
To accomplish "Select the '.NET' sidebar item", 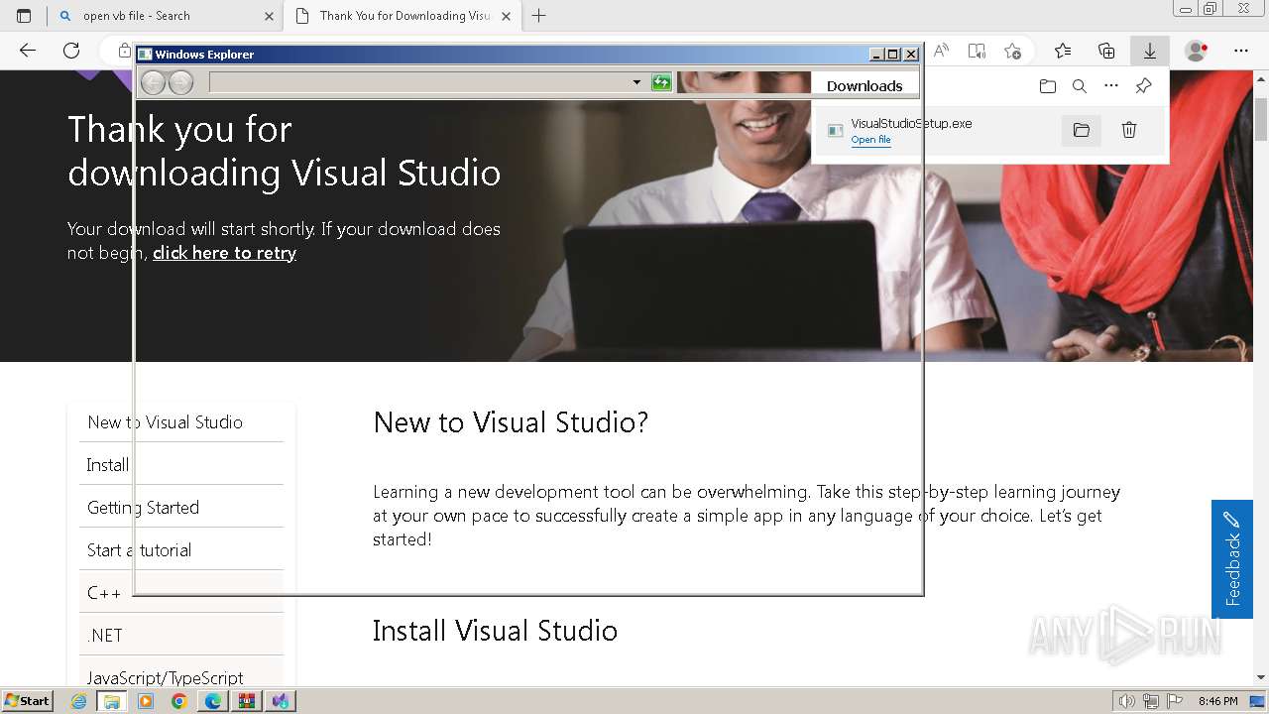I will tap(181, 635).
